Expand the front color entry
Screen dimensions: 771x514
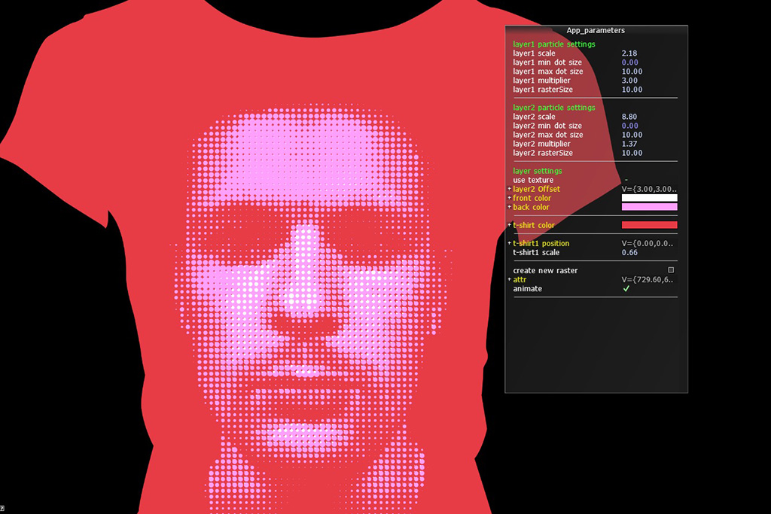(510, 199)
